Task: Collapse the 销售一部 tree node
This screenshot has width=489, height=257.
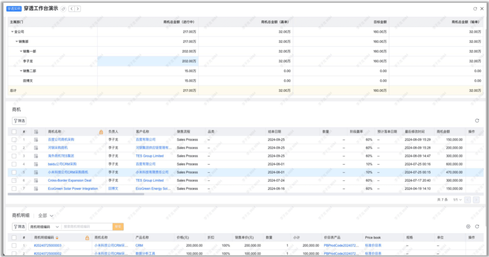Action: click(21, 51)
